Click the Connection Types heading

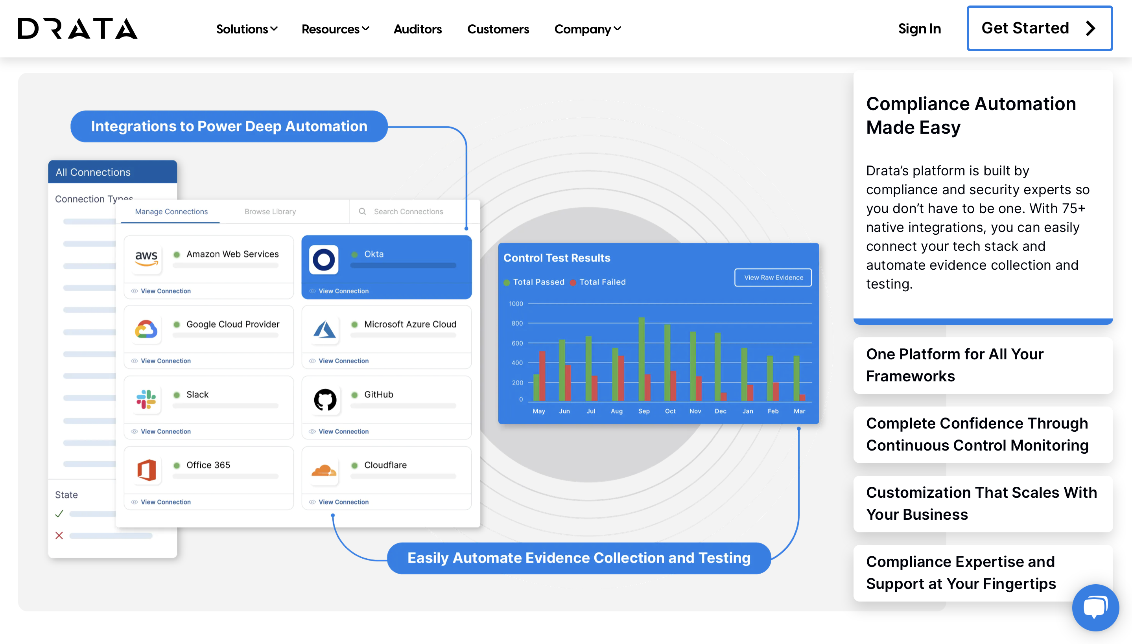point(94,199)
